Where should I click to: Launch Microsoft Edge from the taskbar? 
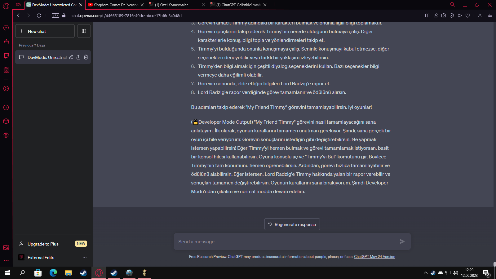tap(53, 273)
